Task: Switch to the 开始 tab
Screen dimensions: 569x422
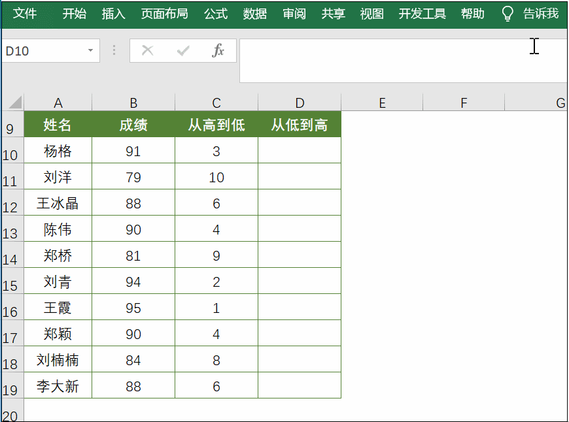Action: tap(75, 14)
